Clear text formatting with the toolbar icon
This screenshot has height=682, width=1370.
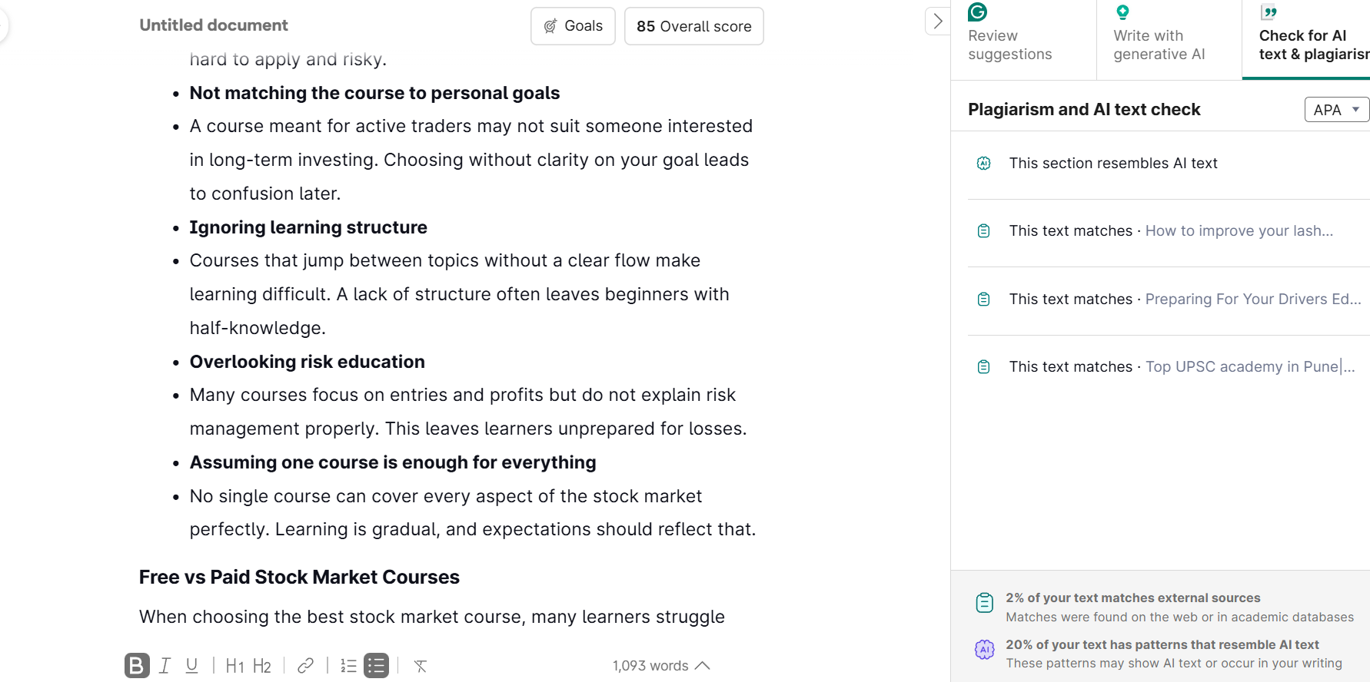pyautogui.click(x=421, y=666)
